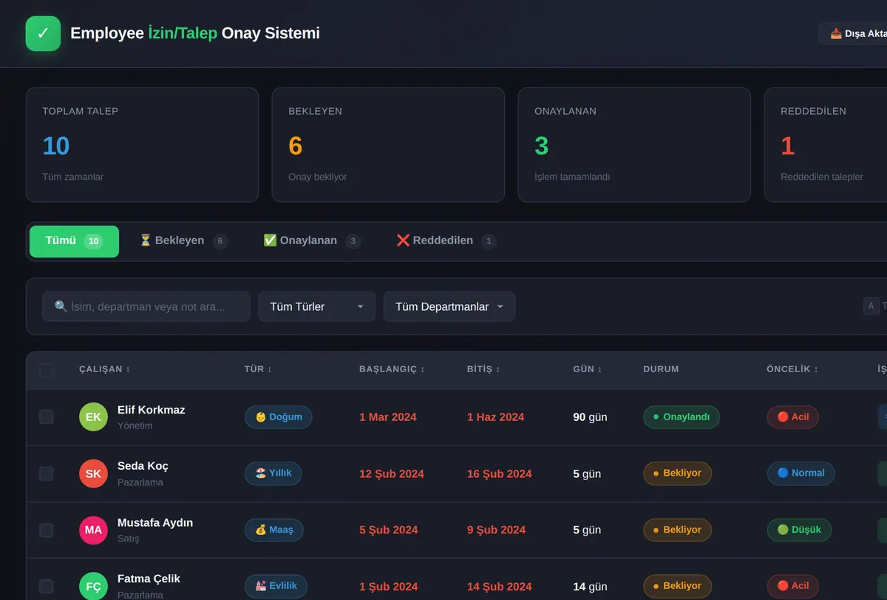
Task: Click the Onaylandı status badge
Action: click(682, 417)
